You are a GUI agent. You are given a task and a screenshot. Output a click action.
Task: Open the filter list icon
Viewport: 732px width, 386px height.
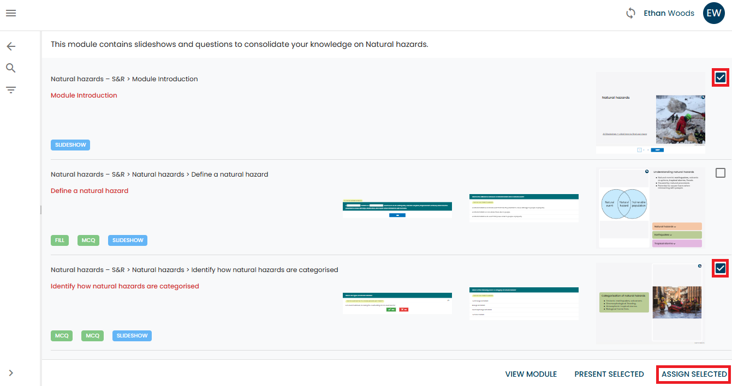(x=11, y=90)
